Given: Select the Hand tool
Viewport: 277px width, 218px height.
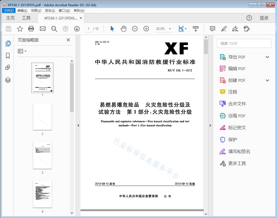Looking at the screenshot, I should 123,29.
